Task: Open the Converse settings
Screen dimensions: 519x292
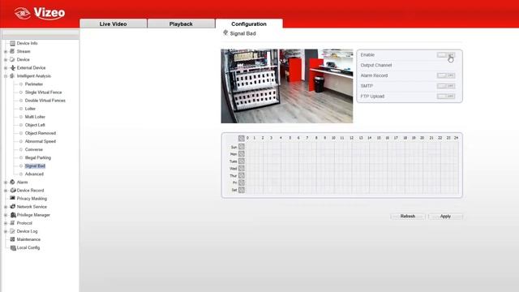Action: (34, 149)
